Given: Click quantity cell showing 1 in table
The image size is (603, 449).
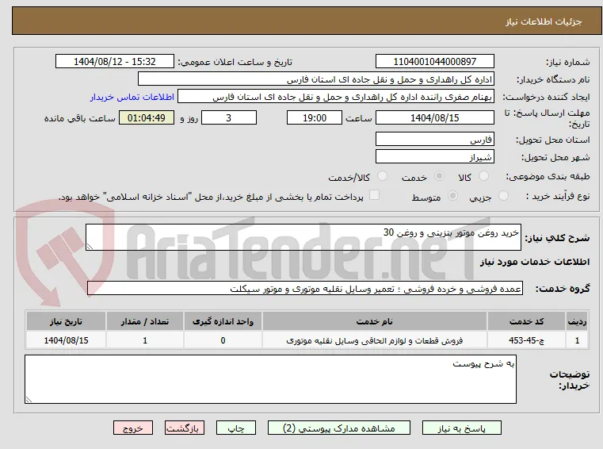Looking at the screenshot, I should (145, 340).
